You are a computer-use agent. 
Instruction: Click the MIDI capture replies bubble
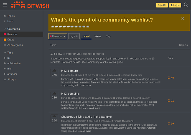(x=171, y=78)
